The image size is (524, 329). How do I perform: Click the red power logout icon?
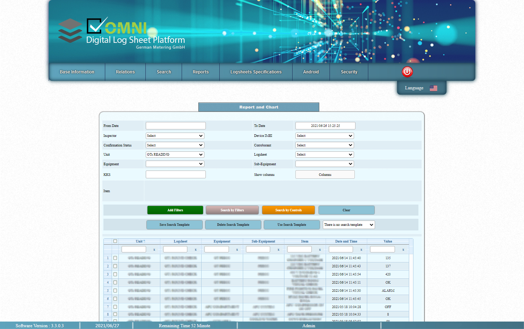pos(407,72)
